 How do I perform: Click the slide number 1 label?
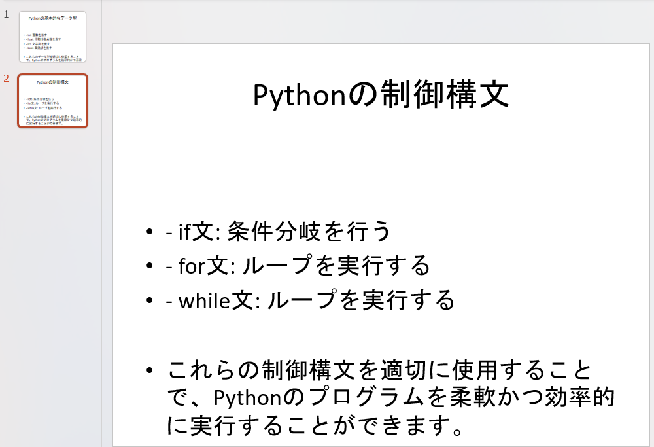pyautogui.click(x=7, y=12)
